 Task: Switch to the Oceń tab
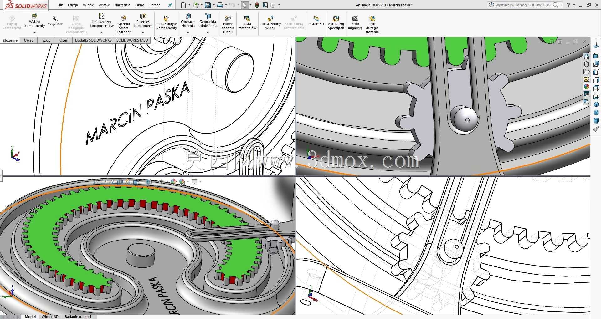pos(64,40)
